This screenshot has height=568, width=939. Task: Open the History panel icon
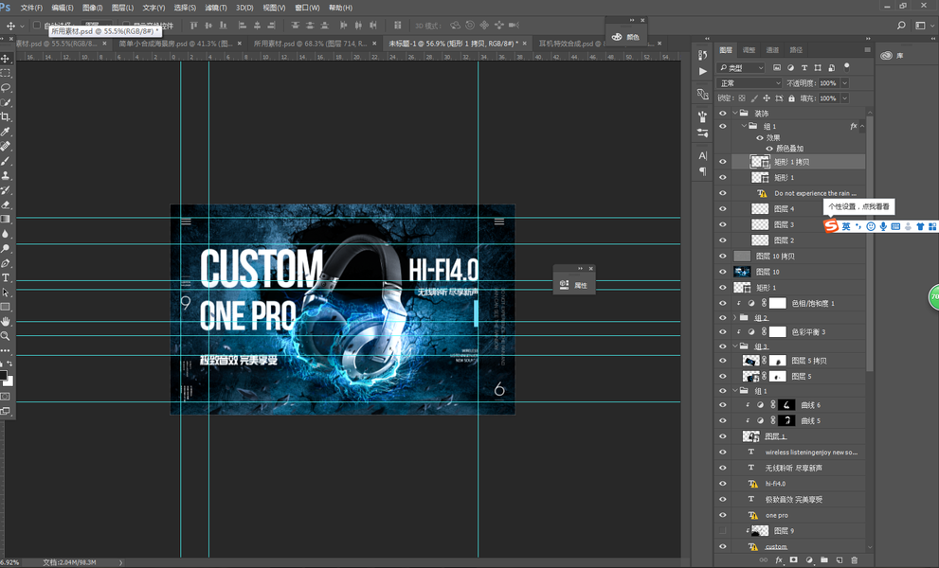[702, 55]
